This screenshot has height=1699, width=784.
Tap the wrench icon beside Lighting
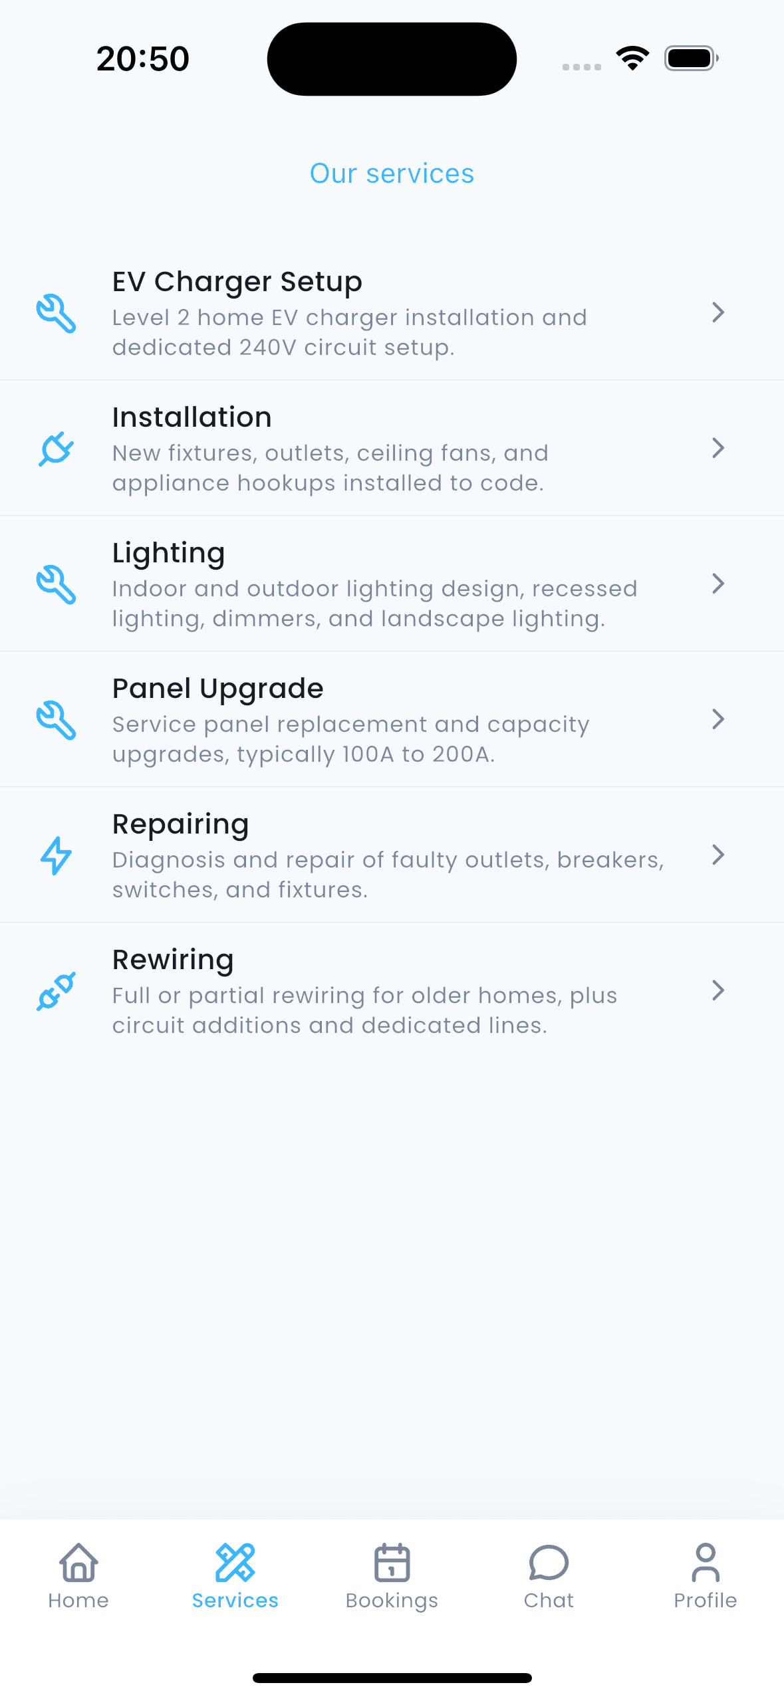click(56, 584)
